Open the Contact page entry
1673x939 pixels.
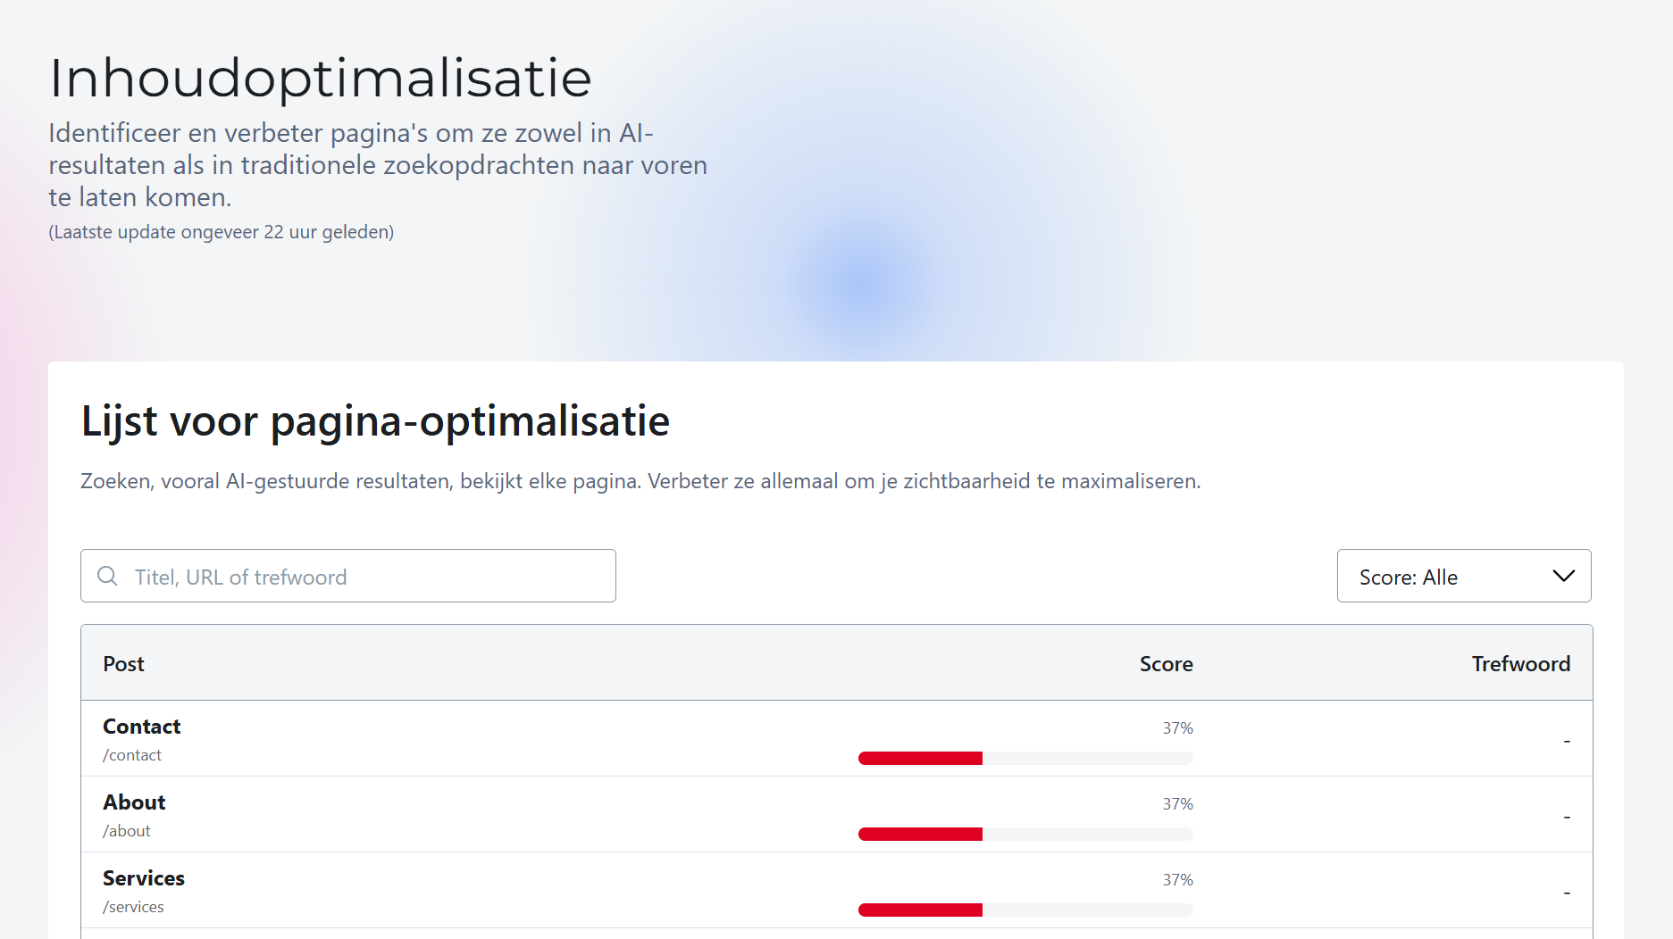click(140, 727)
